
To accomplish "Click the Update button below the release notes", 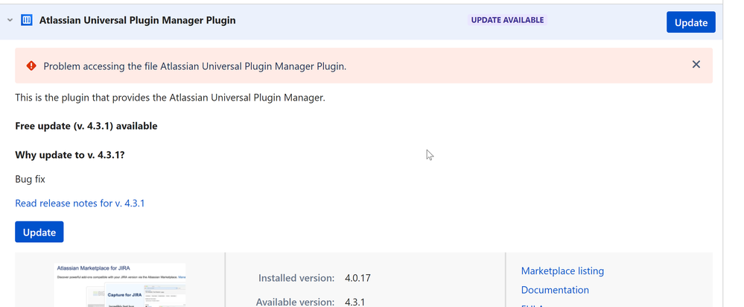I will point(39,232).
